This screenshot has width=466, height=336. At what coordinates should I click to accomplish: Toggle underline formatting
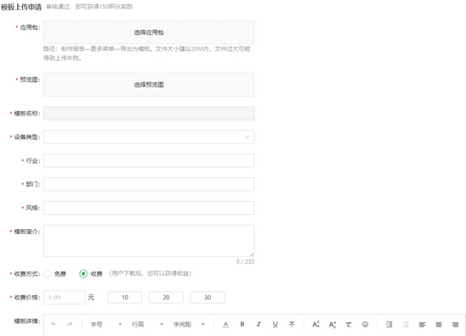tap(276, 324)
